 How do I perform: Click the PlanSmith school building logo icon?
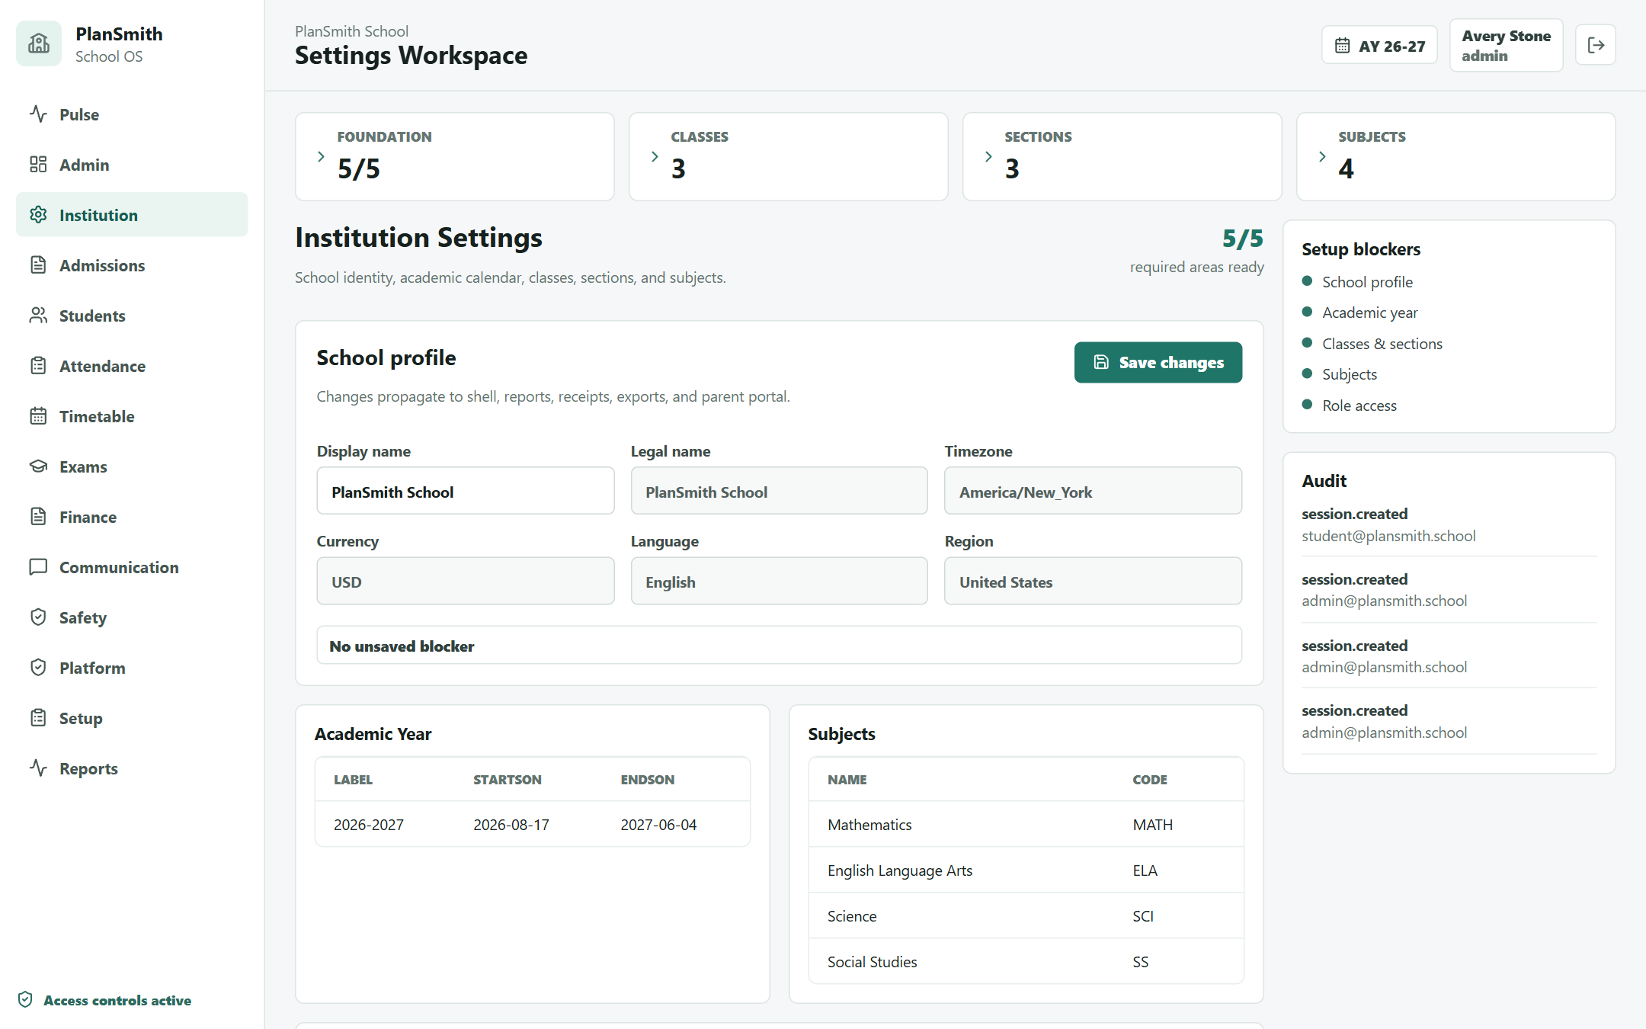point(39,44)
